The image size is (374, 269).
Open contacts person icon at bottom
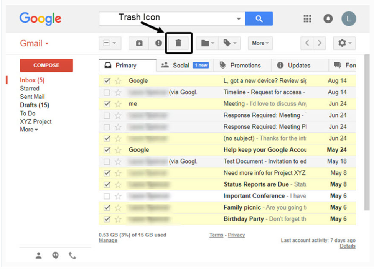pyautogui.click(x=39, y=256)
